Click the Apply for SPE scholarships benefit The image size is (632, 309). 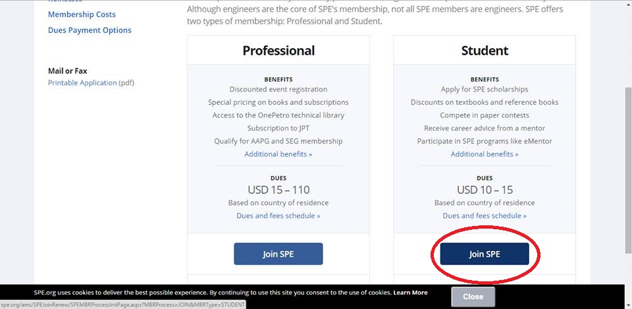(x=485, y=90)
